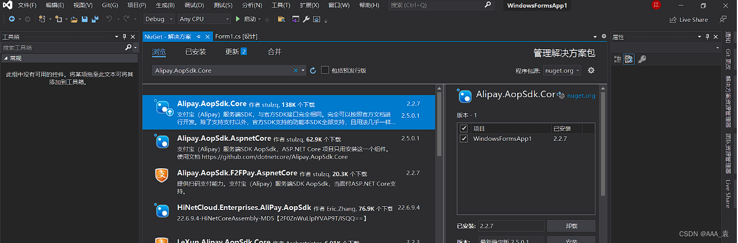Click the open file folder icon
This screenshot has width=738, height=243.
(74, 19)
